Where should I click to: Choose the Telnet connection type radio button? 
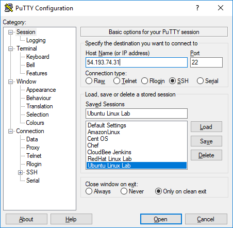point(116,81)
